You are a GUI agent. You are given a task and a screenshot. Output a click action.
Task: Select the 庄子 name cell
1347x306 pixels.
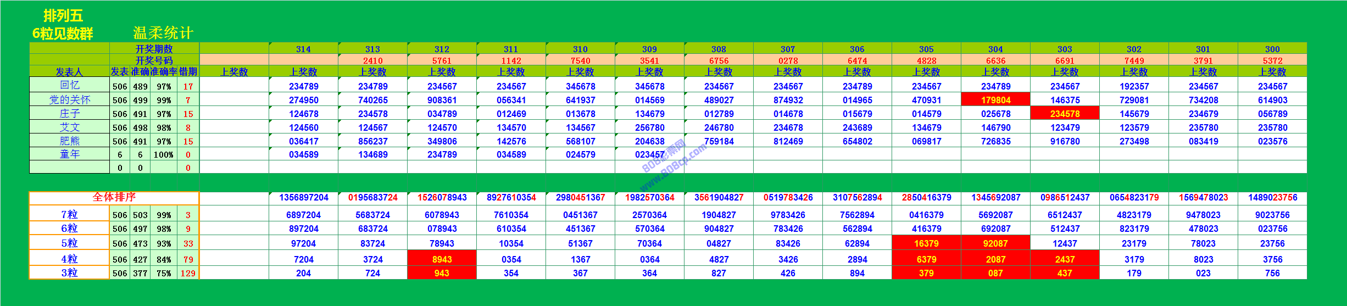(x=69, y=113)
